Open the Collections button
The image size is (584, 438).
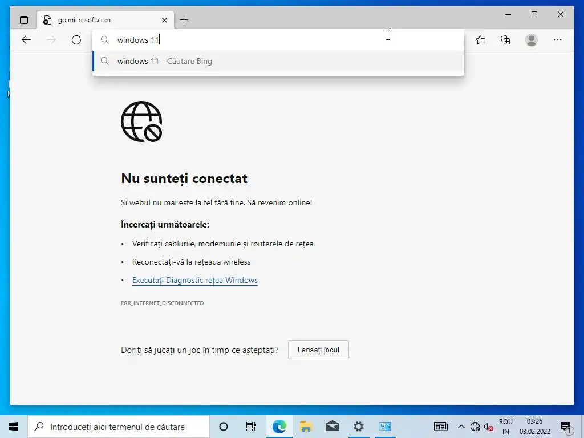click(505, 40)
